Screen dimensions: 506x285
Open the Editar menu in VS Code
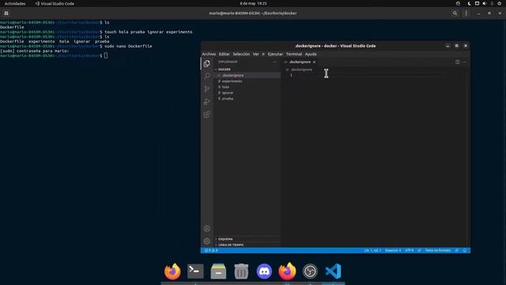pyautogui.click(x=224, y=54)
